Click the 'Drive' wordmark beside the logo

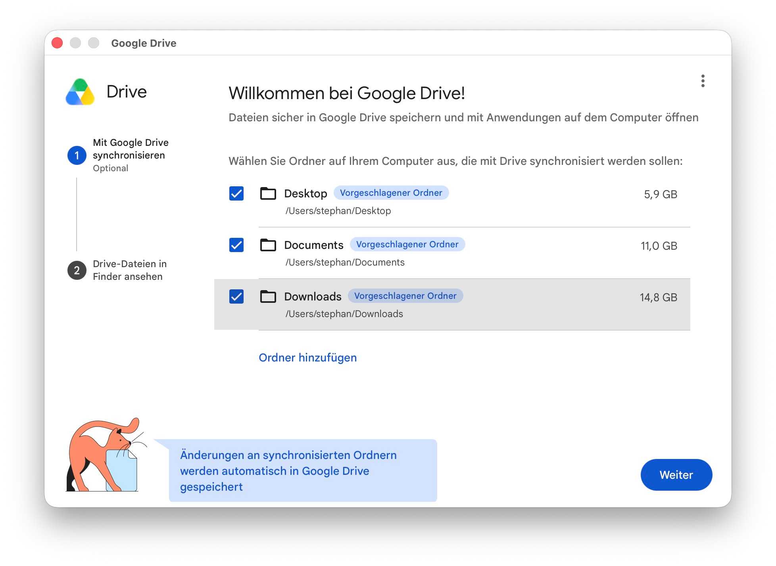tap(127, 92)
